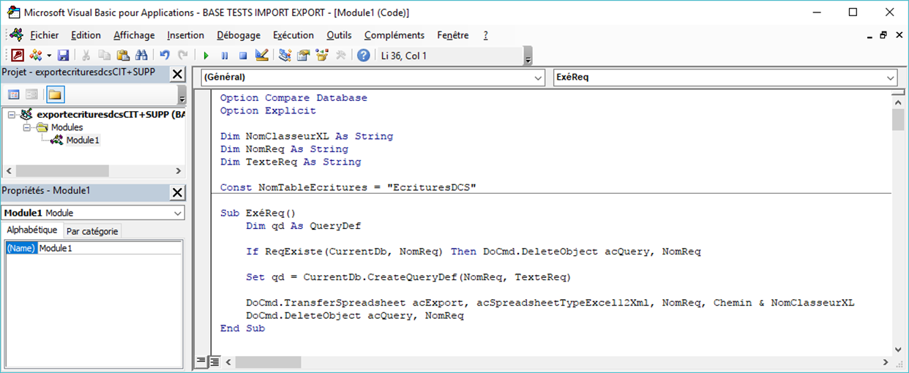
Task: Open the Débogage menu
Action: point(239,35)
